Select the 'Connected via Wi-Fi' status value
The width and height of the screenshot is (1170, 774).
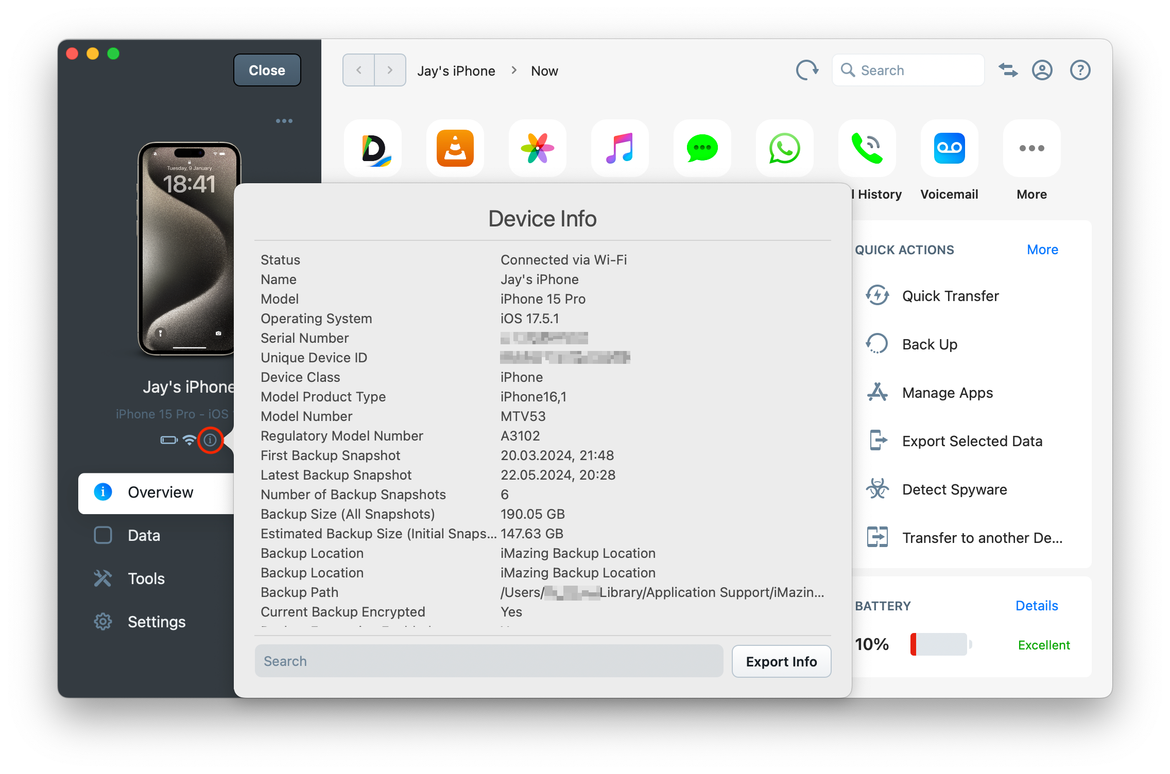point(563,260)
